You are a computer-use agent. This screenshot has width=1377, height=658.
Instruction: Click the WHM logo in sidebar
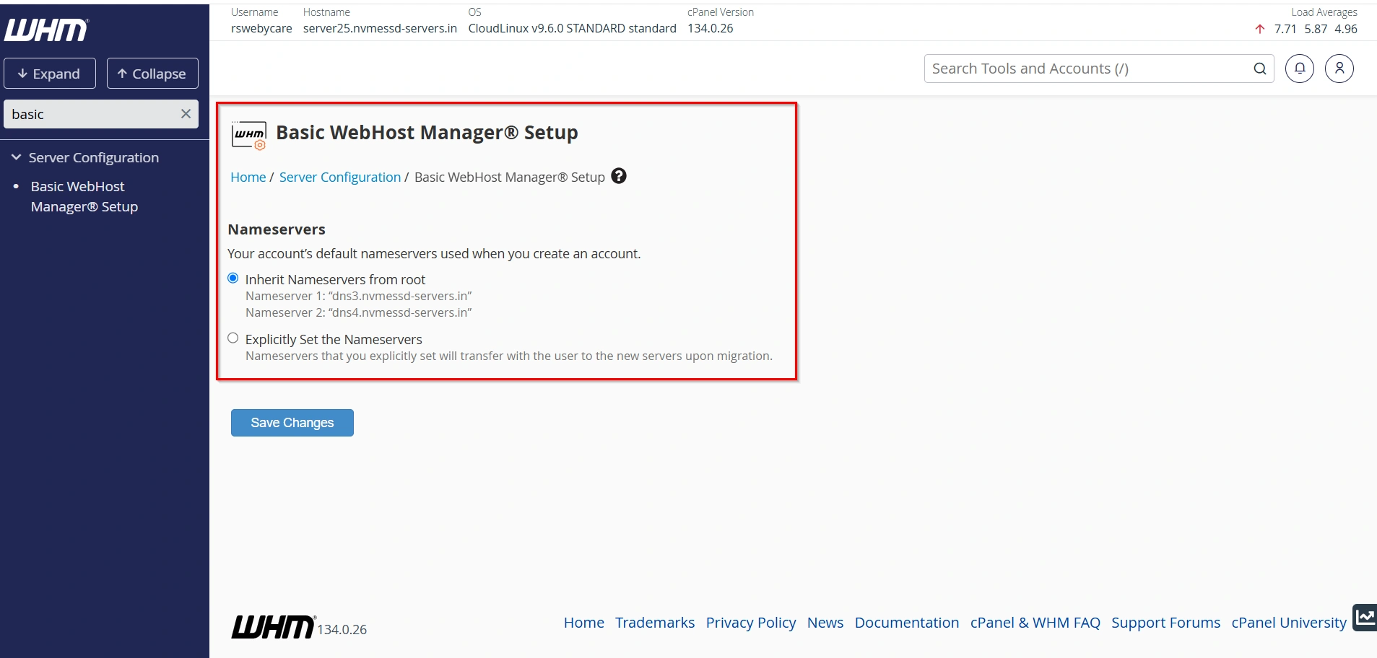click(46, 30)
